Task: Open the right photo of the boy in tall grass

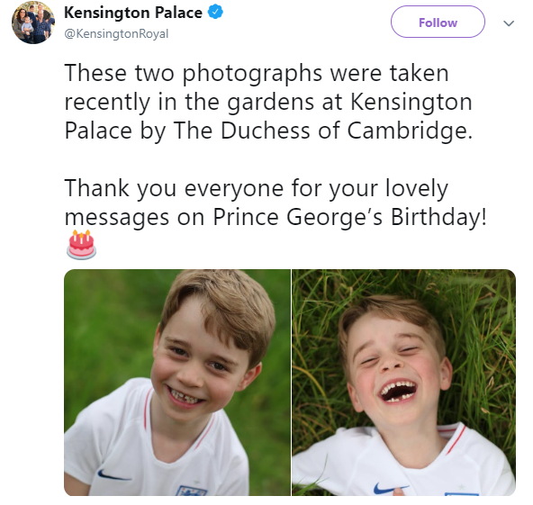Action: (x=404, y=383)
